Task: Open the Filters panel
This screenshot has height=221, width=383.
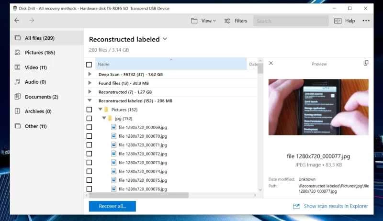Action: (x=236, y=21)
